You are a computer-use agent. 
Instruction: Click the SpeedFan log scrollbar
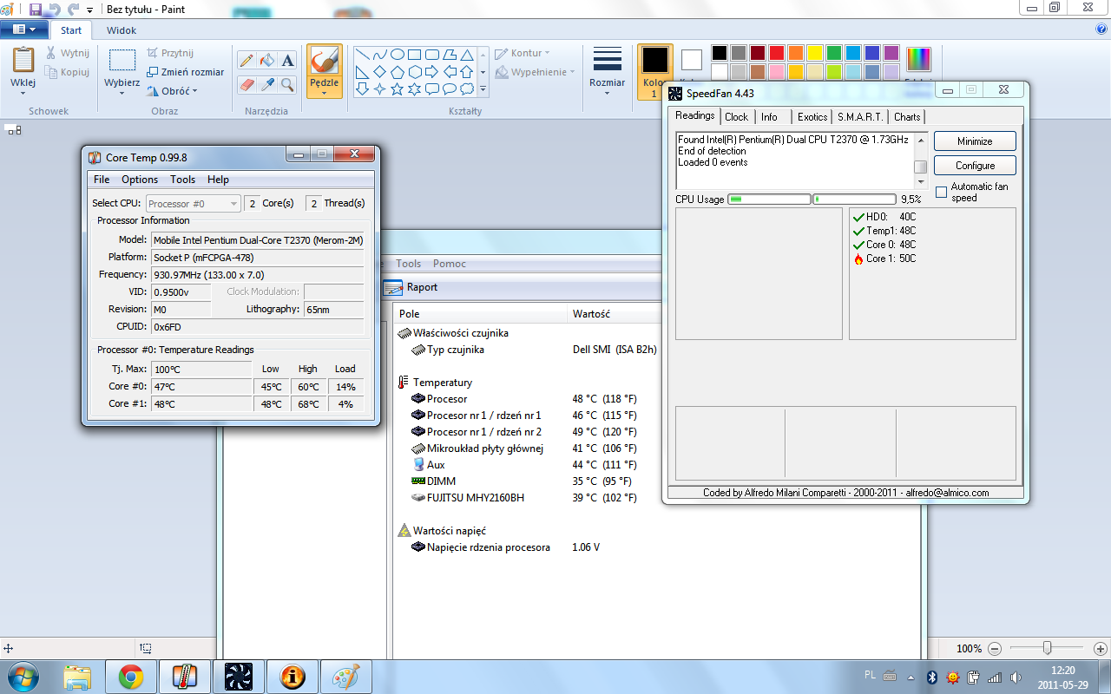pyautogui.click(x=921, y=160)
